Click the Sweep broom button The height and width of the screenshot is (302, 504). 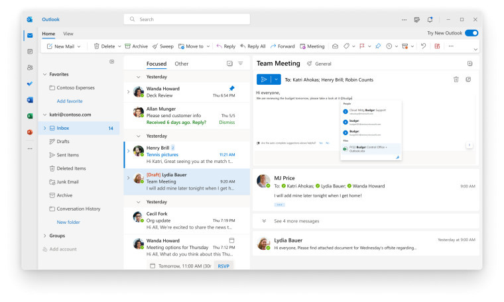(163, 46)
